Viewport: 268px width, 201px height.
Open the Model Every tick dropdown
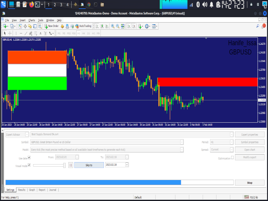181,149
